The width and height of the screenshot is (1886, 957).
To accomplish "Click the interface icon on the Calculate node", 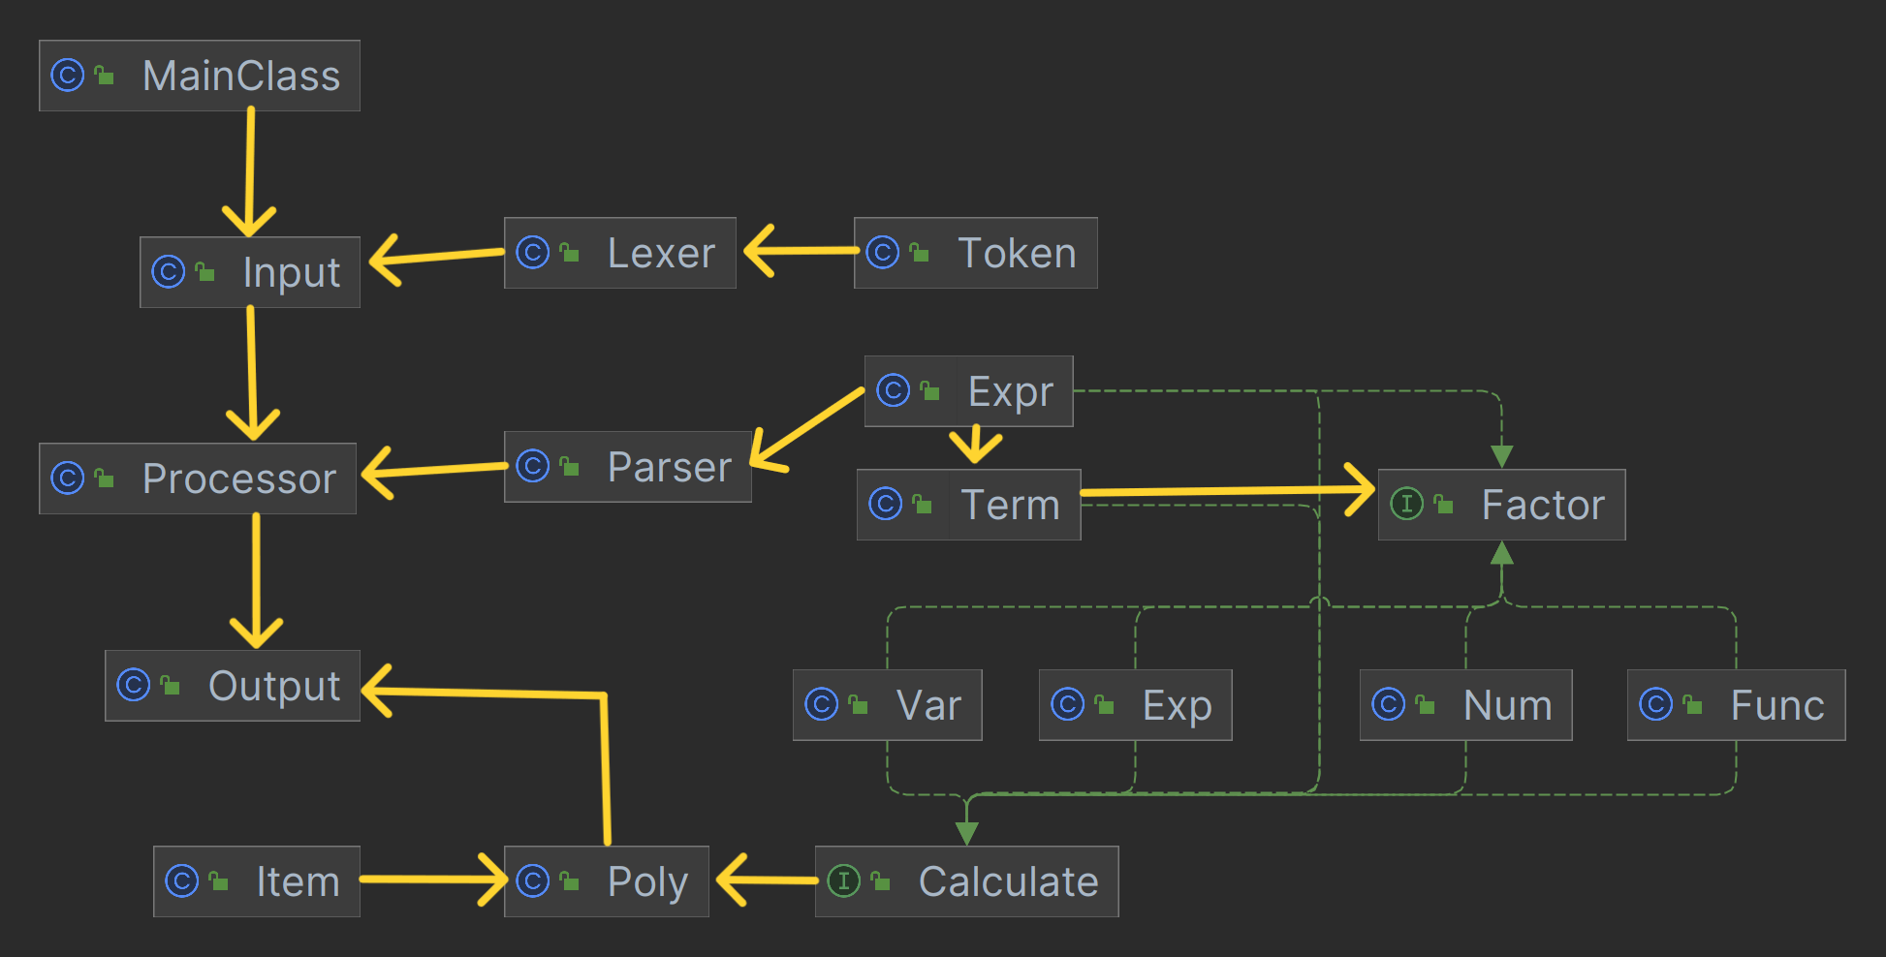I will 843,880.
